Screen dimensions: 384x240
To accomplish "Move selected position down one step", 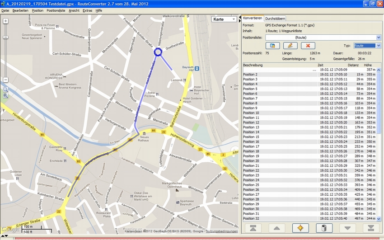I will coord(347,228).
